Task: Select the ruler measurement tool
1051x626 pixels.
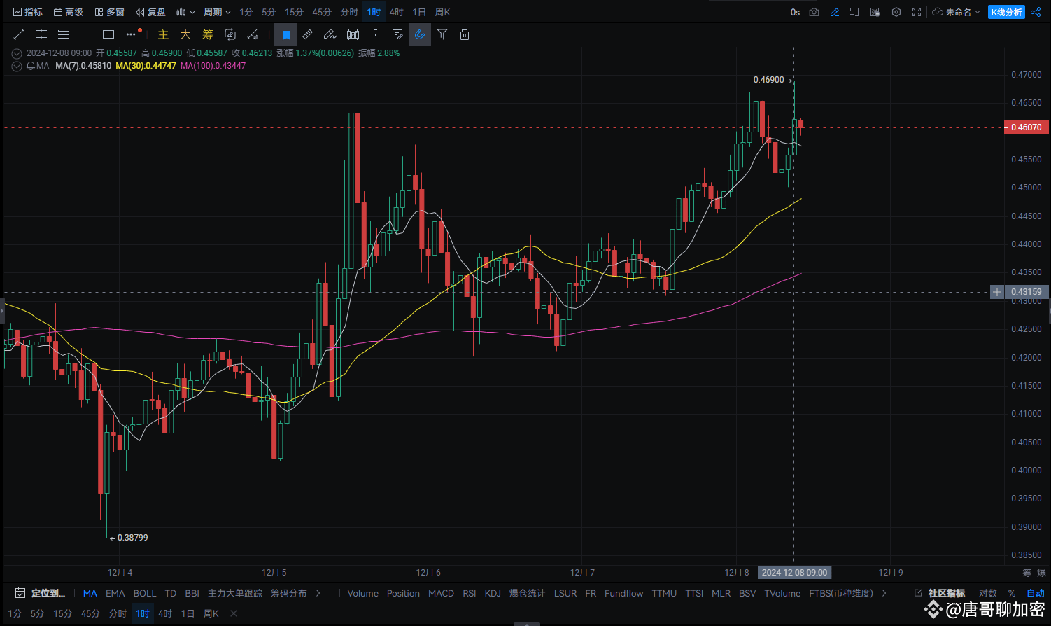Action: point(308,34)
